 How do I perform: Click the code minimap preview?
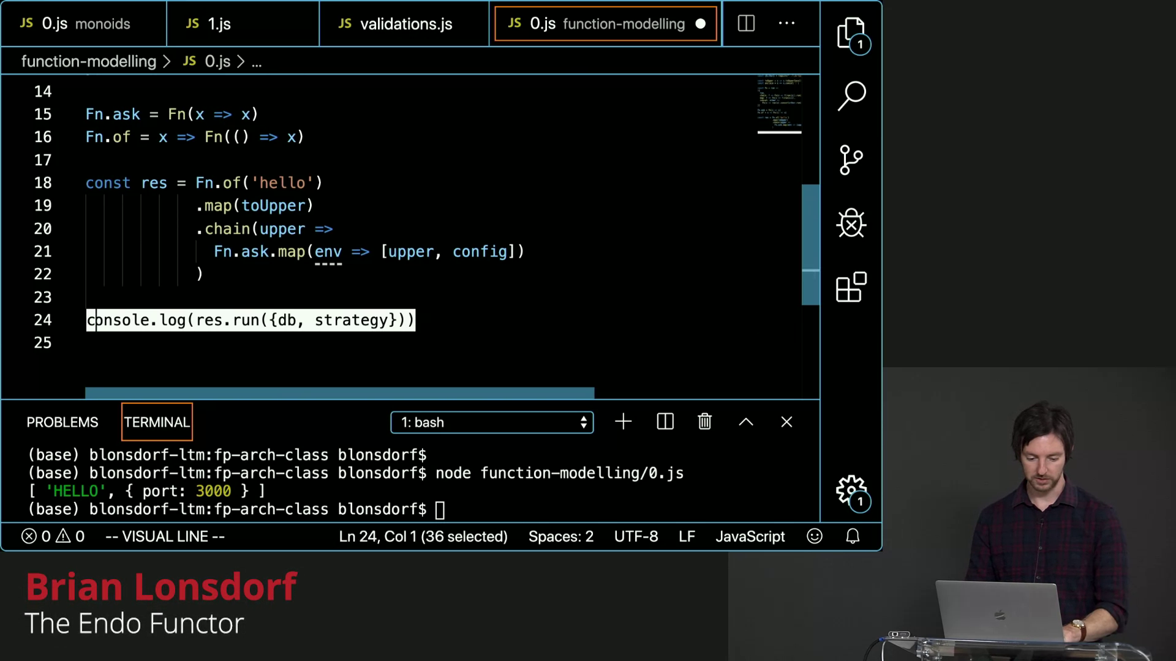coord(779,103)
